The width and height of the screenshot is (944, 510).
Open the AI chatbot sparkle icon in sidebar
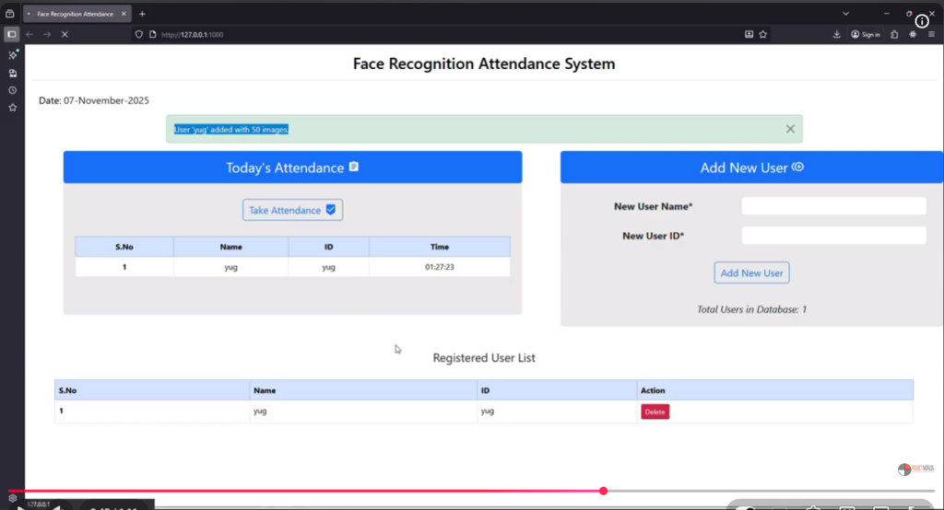pyautogui.click(x=13, y=54)
